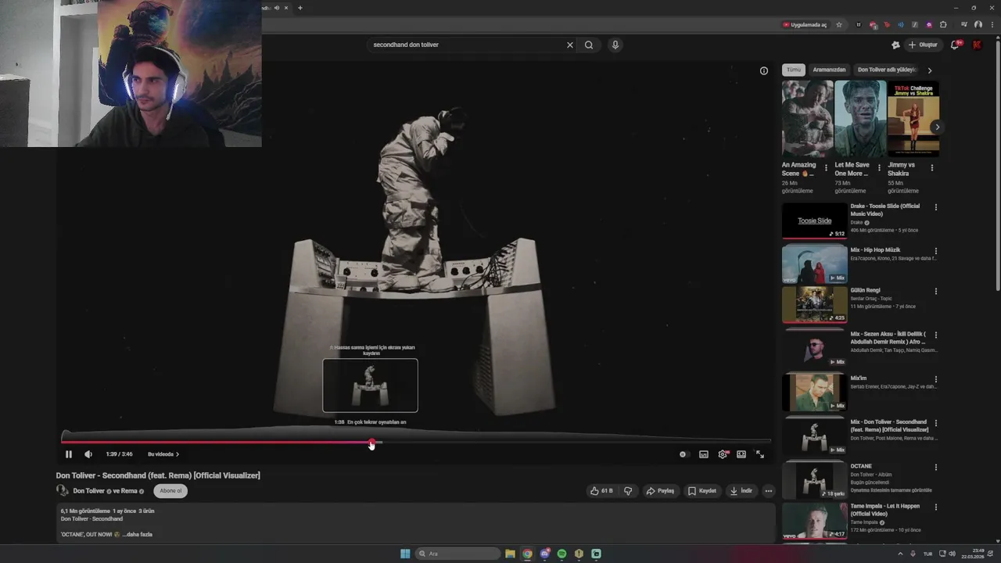Download video with 'İndir' button

[741, 491]
